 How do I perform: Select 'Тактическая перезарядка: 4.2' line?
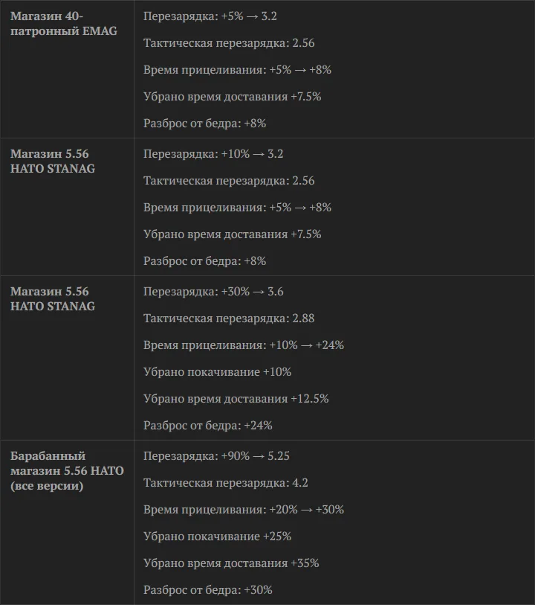tap(226, 483)
